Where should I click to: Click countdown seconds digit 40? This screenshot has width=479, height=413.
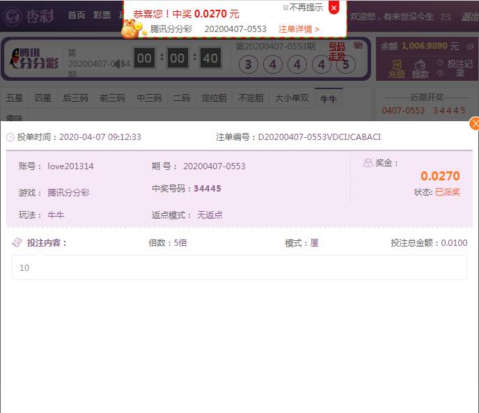[210, 58]
